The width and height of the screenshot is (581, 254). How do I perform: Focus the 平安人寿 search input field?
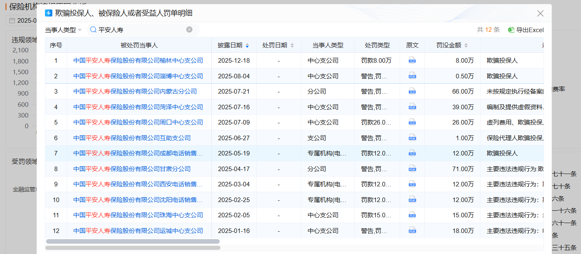coord(140,30)
